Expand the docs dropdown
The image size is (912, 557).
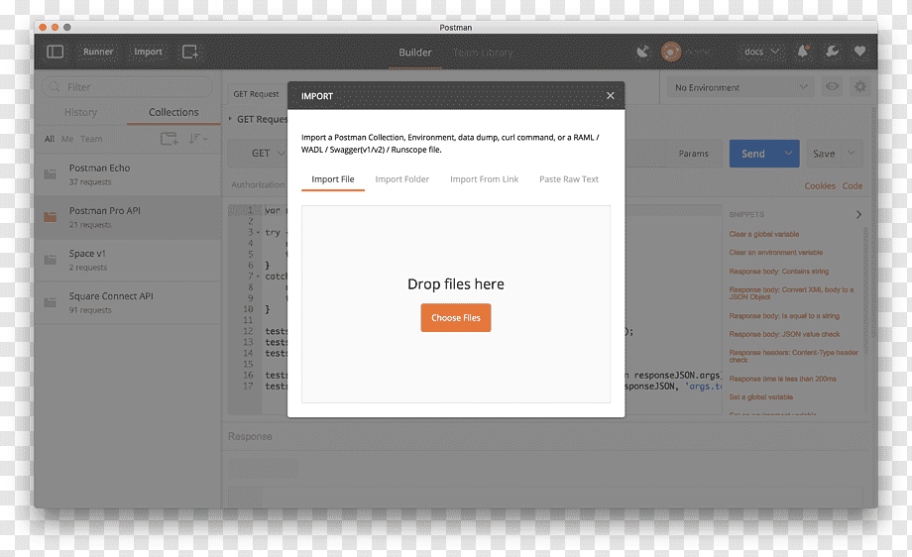[761, 52]
